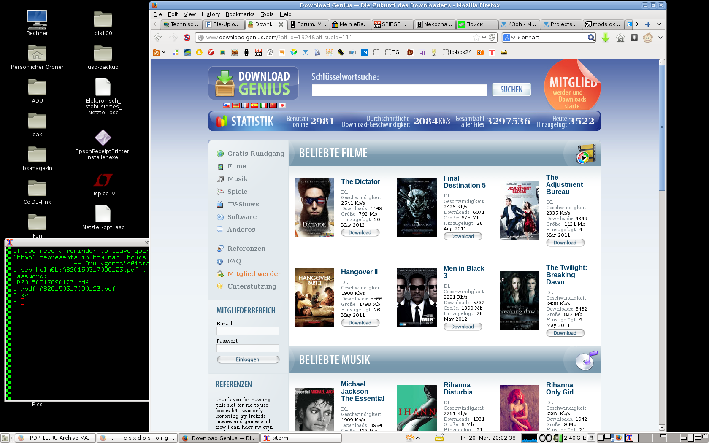Close the Download Genius tab
709x443 pixels.
281,24
